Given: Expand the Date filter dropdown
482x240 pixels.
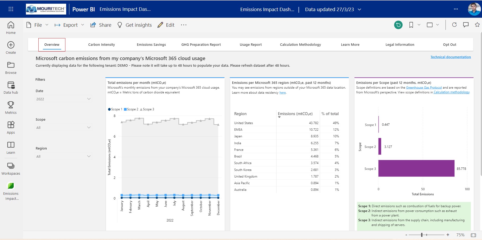Looking at the screenshot, I should [x=64, y=99].
